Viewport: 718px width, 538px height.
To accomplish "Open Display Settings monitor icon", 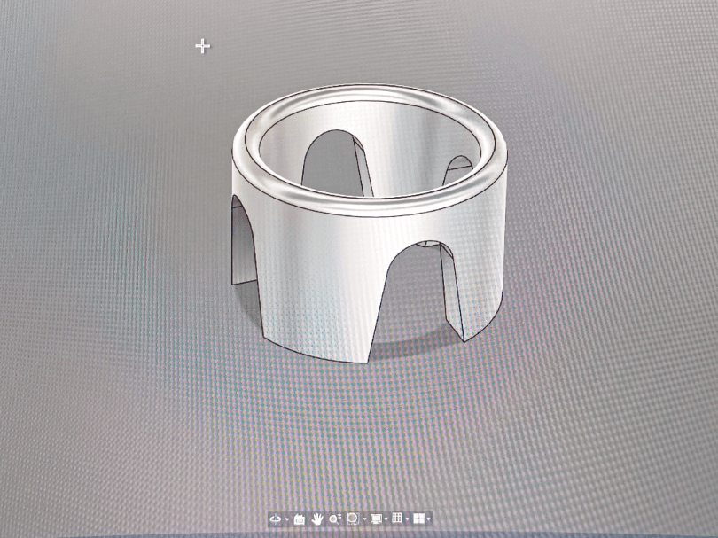I will point(376,519).
